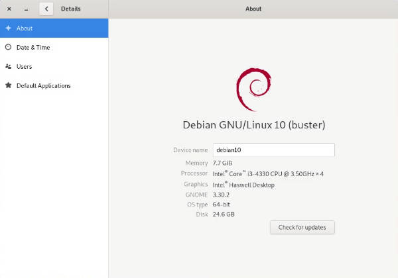Click the Device name text field

(273, 150)
